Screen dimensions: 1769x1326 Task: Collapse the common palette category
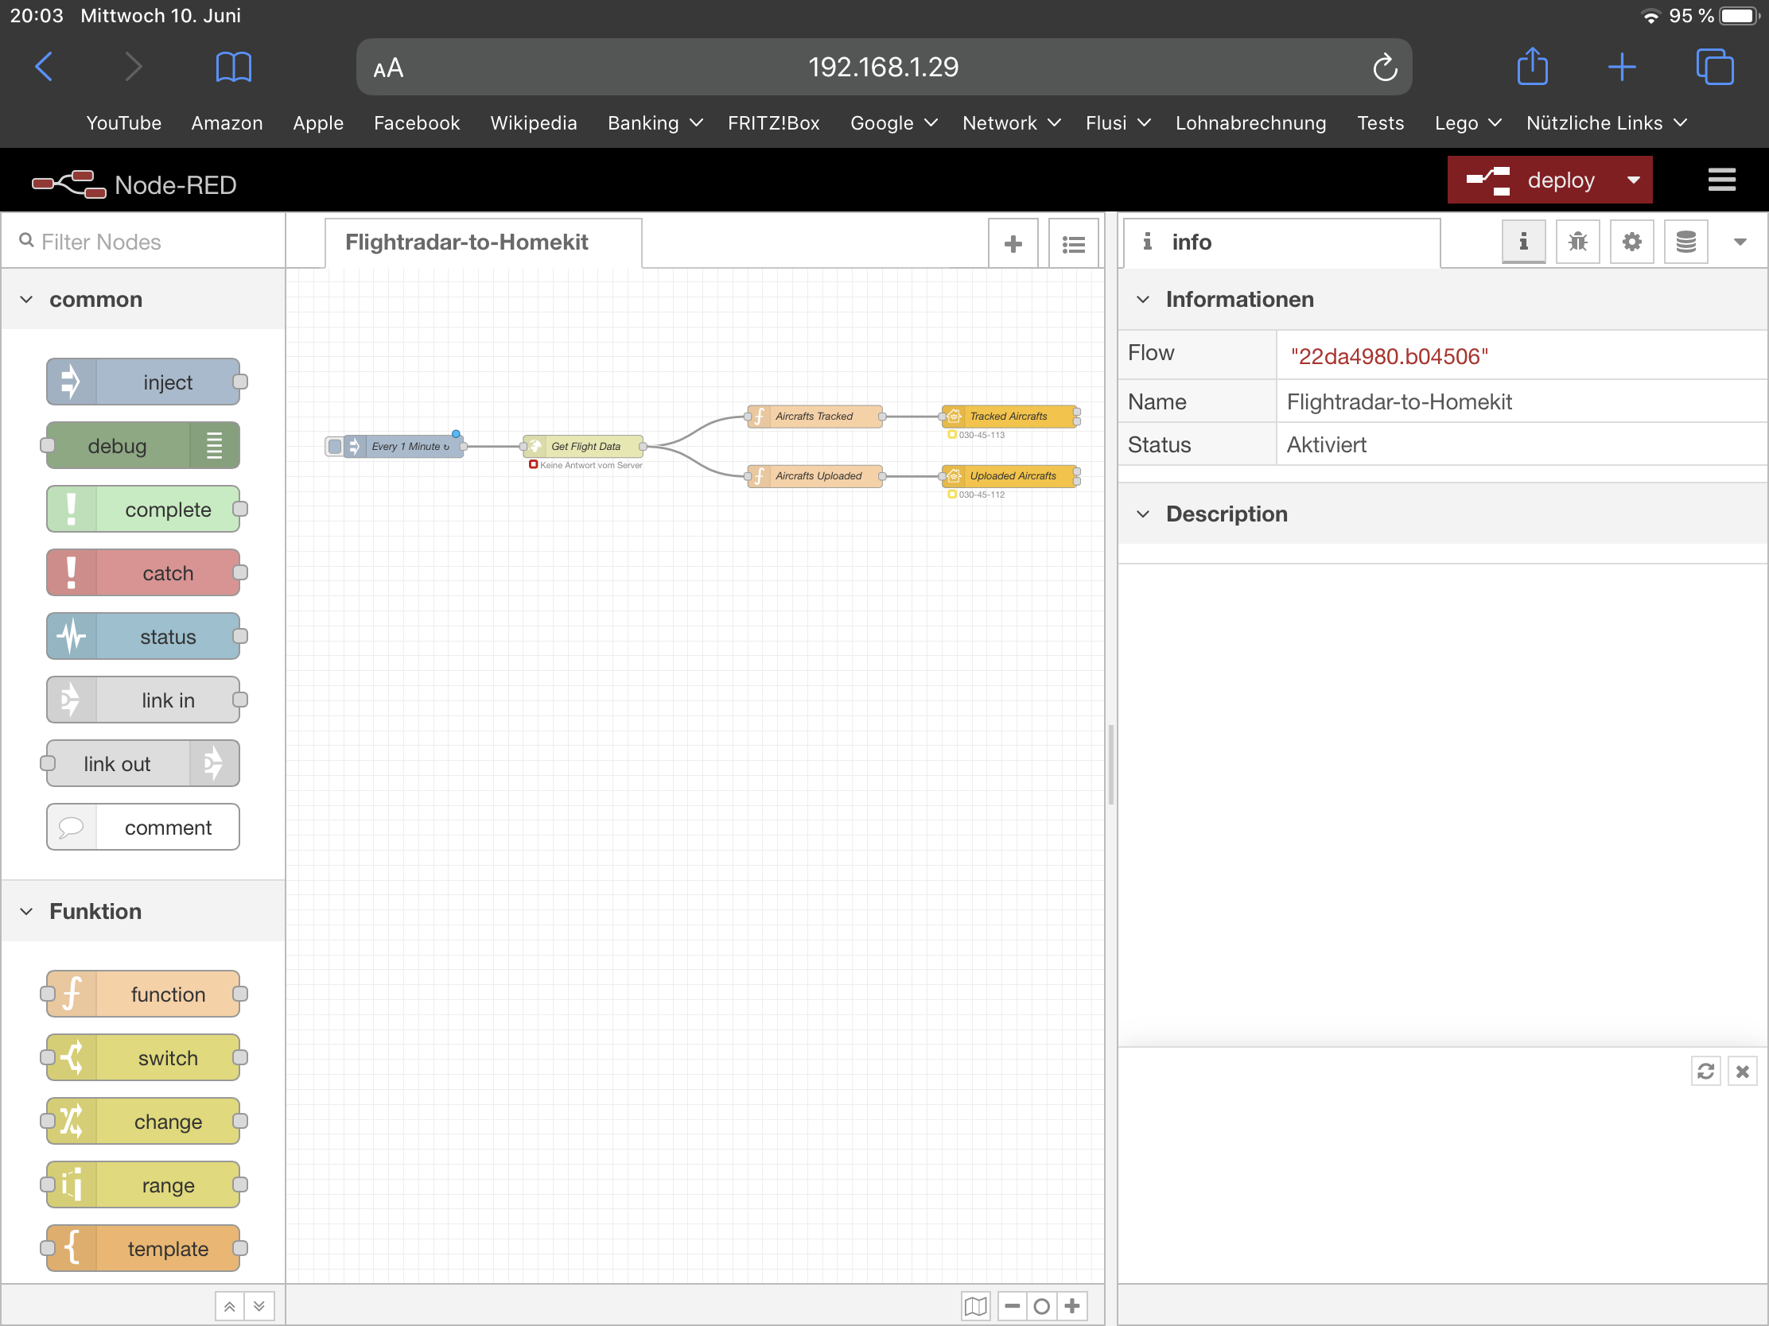pyautogui.click(x=26, y=300)
